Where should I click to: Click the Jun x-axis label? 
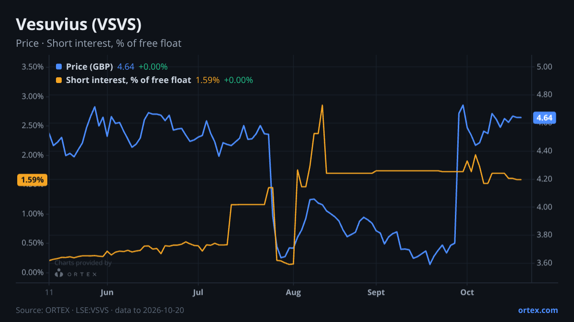[x=108, y=292]
